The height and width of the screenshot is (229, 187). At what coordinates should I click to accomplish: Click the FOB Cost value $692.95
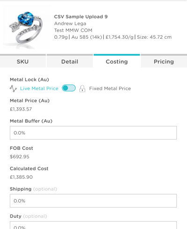(x=20, y=157)
